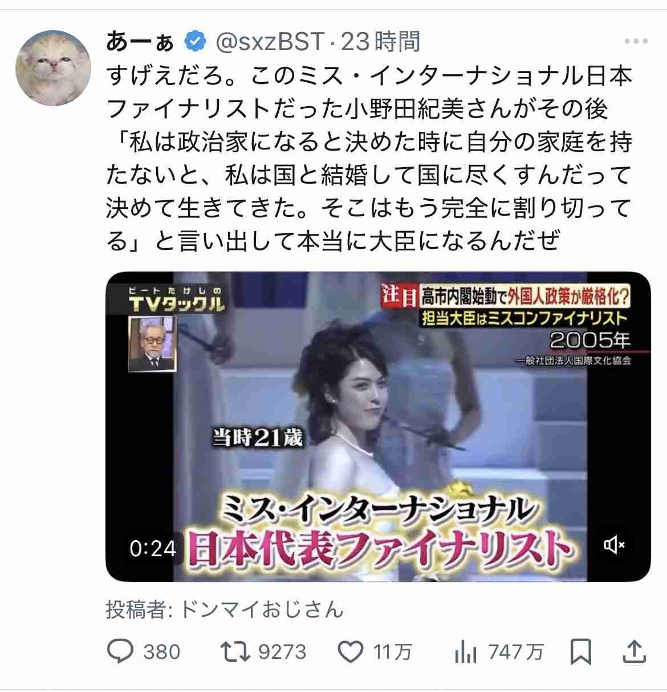The width and height of the screenshot is (667, 692).
Task: Play the embedded TVタックル video
Action: (x=378, y=426)
